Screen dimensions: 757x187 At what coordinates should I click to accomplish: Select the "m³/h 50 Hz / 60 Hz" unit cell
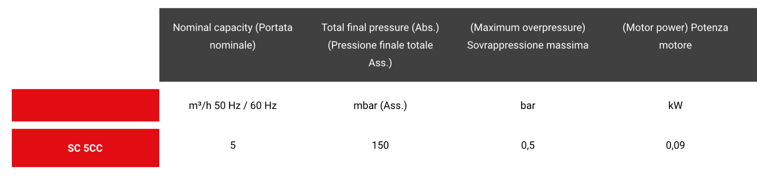[x=233, y=106]
